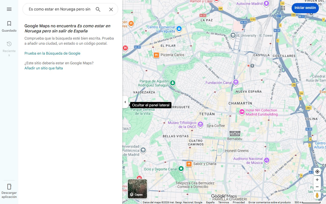Screen dimensions: 326x204
Task: Select the Pizzeria Carlos restaurant marker
Action: click(156, 55)
